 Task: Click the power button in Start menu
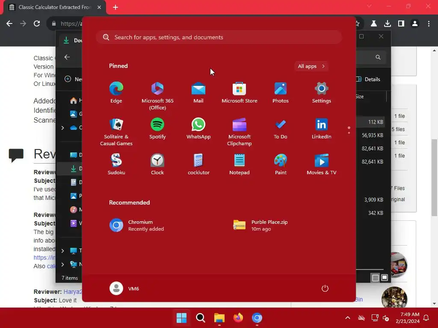(325, 288)
